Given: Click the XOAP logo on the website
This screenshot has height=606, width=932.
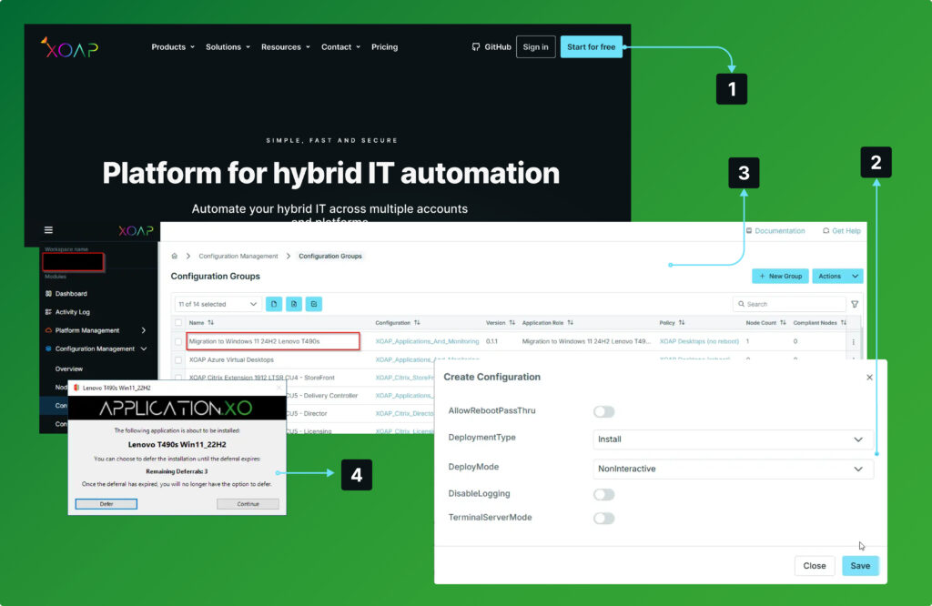Looking at the screenshot, I should click(69, 47).
